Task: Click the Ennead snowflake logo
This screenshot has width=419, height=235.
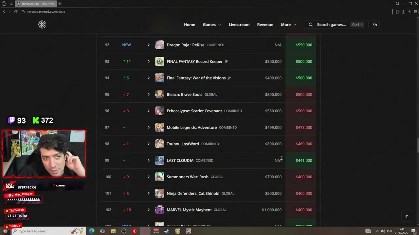Action: 42,24
